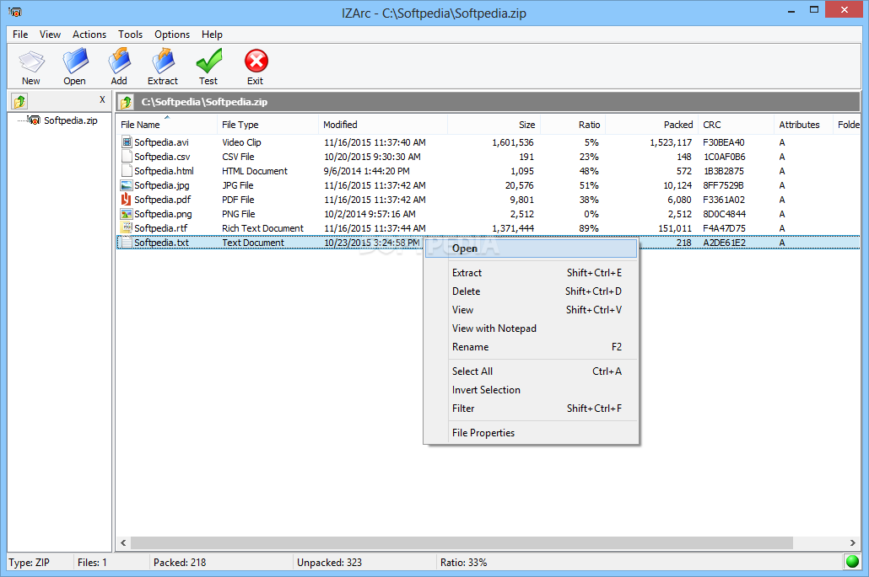869x577 pixels.
Task: Sort by the File Type column header
Action: coord(267,125)
